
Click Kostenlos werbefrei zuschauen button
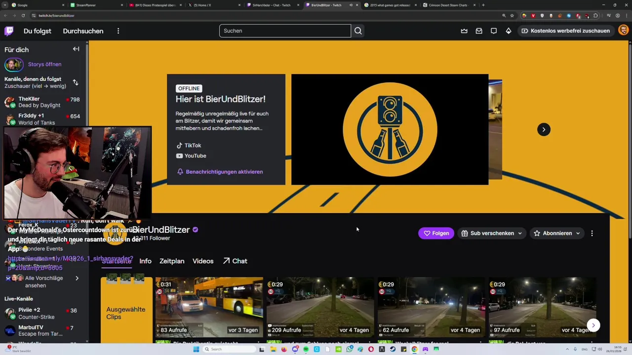(x=565, y=31)
